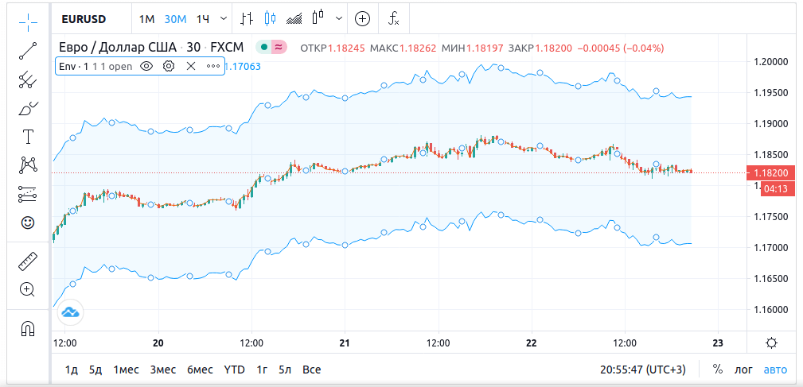The image size is (803, 387).
Task: Expand the chart style dropdown arrow
Action: pos(341,18)
